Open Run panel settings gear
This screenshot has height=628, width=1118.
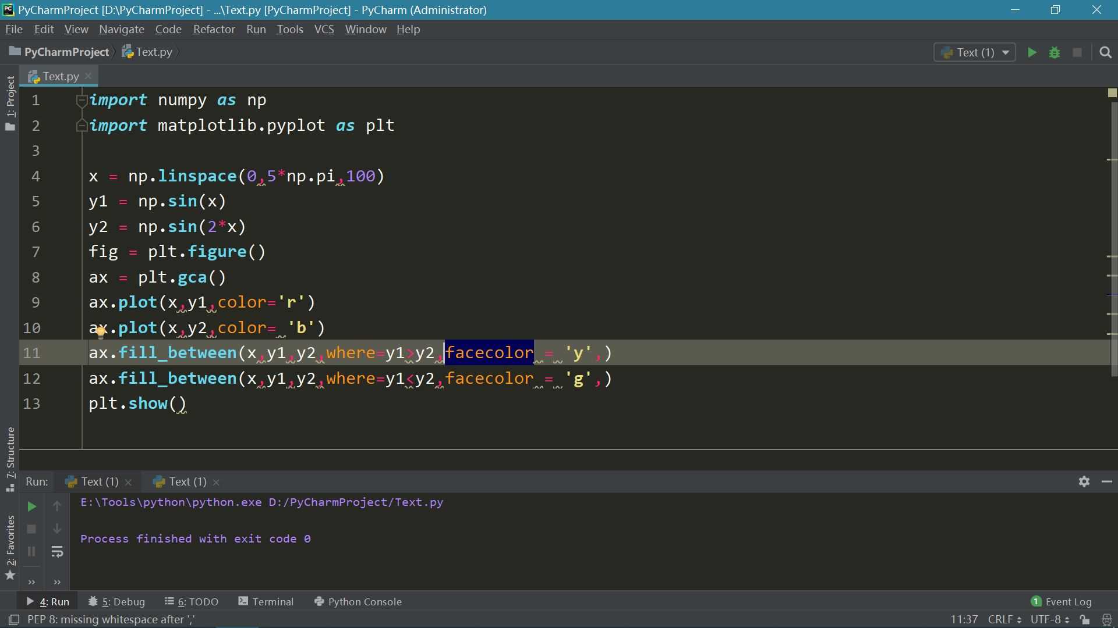click(1084, 481)
